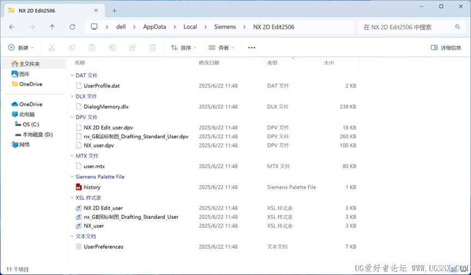
Task: Click NX 2D Edit2506 breadcrumb segment
Action: (274, 27)
